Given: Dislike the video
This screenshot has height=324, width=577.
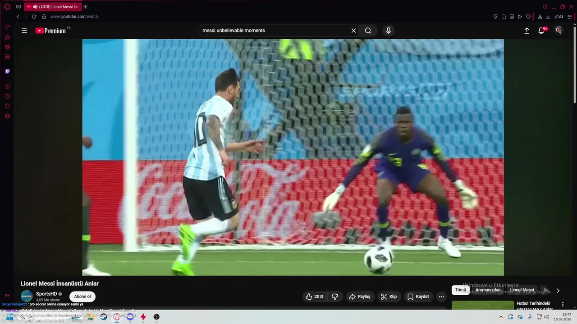Looking at the screenshot, I should (x=335, y=297).
